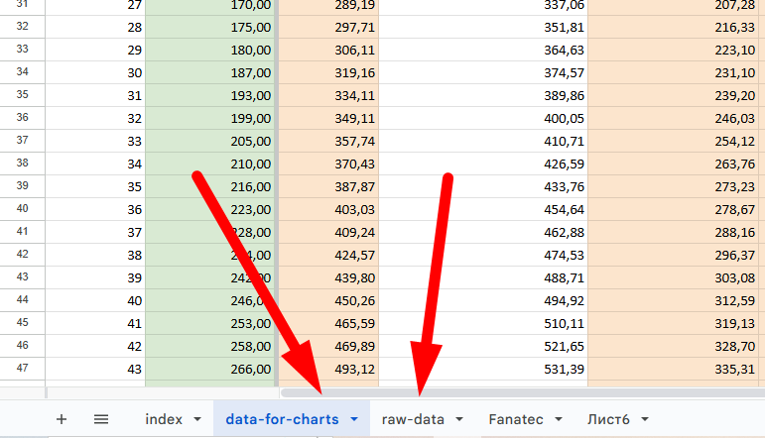765x438 pixels.
Task: Select cell containing 288,16
Action: [674, 232]
